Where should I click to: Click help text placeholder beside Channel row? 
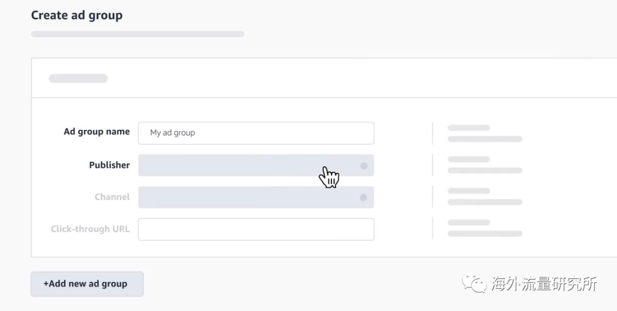pyautogui.click(x=485, y=197)
